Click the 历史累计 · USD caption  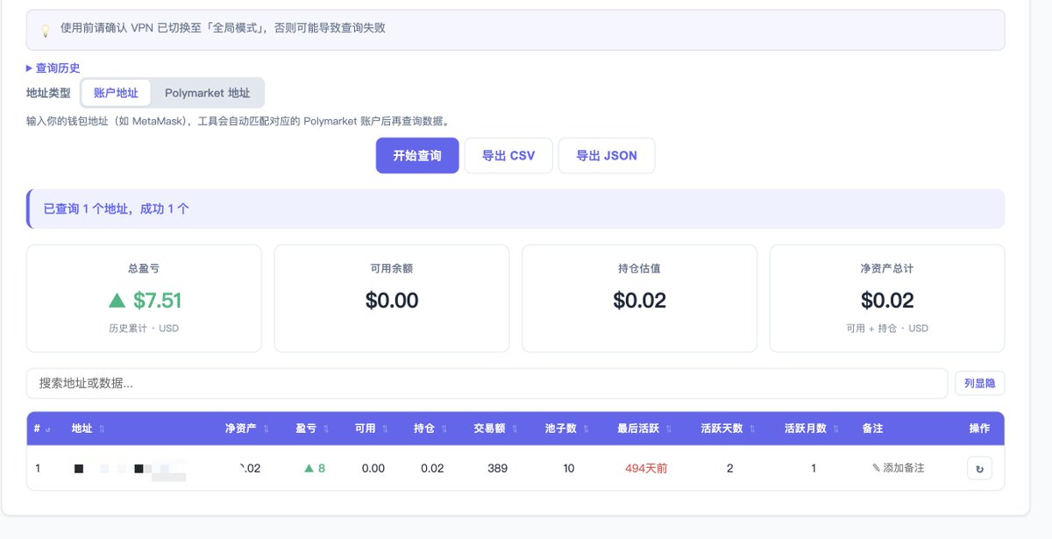click(x=144, y=329)
